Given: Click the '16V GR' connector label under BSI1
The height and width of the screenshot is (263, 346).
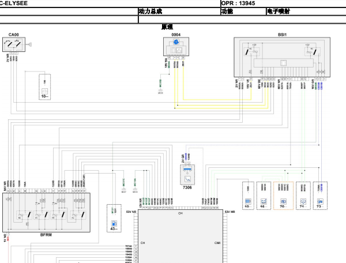Looking at the screenshot, I should (313, 84).
